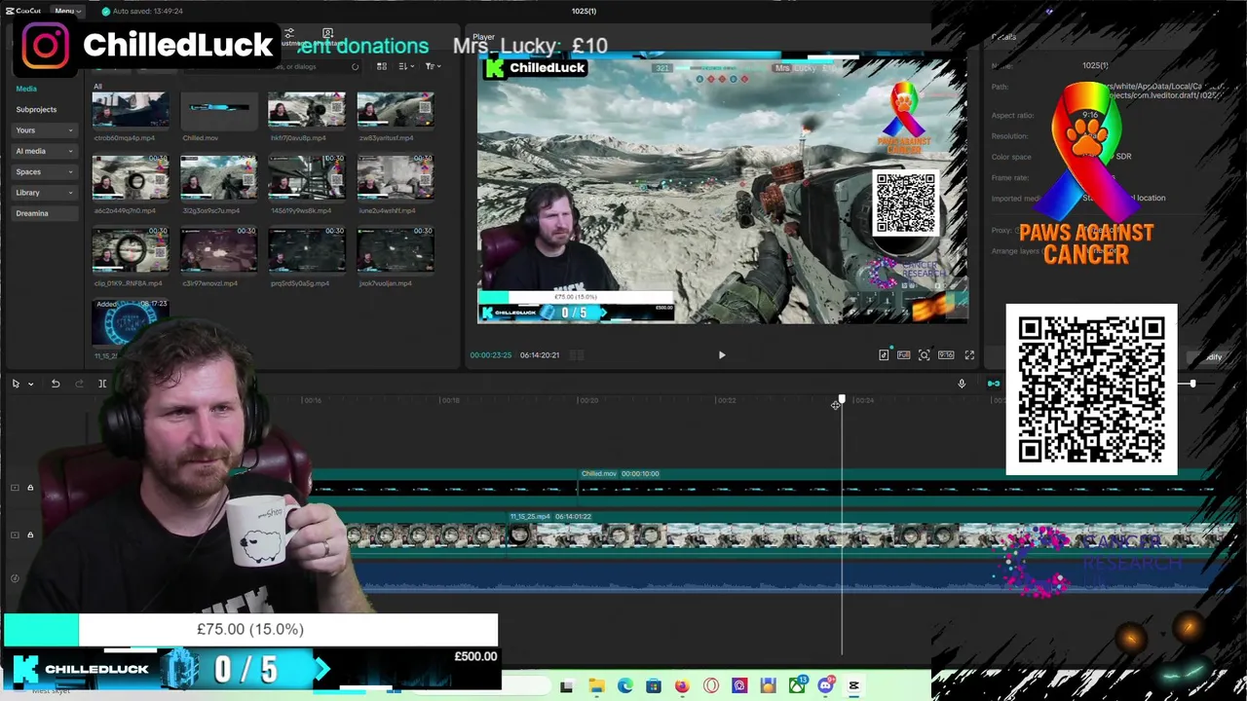Open the media filter dropdown

pyautogui.click(x=433, y=66)
